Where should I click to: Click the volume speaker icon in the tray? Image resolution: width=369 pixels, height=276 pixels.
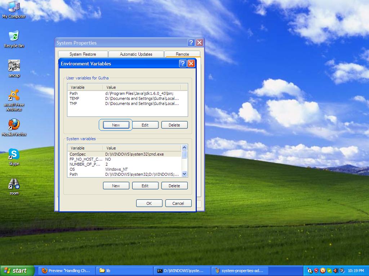click(335, 270)
